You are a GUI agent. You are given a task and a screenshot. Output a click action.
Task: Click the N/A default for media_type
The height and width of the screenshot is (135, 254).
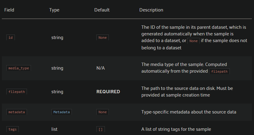point(101,68)
